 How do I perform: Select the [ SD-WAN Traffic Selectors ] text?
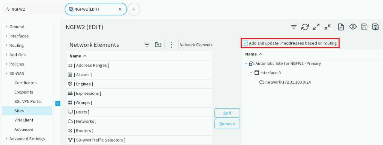click(100, 140)
